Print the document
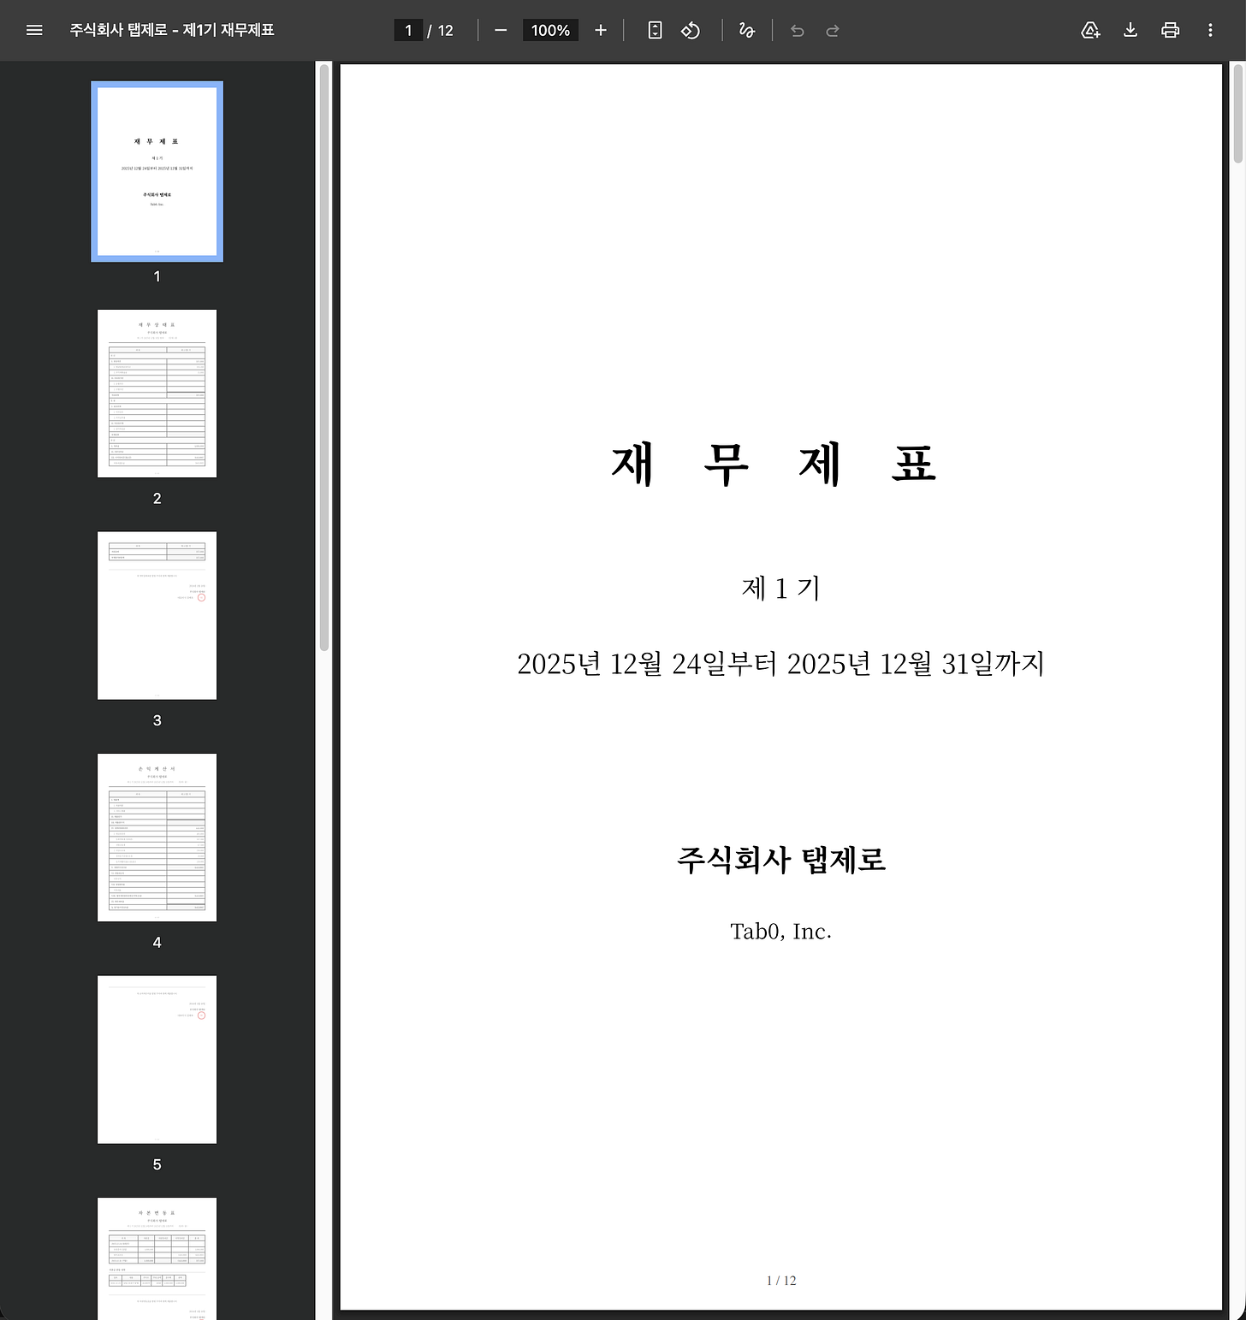The image size is (1246, 1320). coord(1170,30)
